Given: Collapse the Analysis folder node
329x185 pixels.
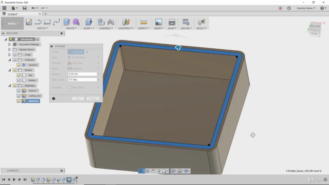Looking at the screenshot, I should coord(9,60).
